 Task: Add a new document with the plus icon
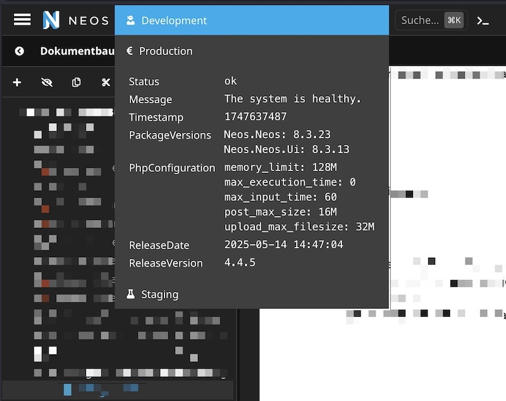coord(17,82)
